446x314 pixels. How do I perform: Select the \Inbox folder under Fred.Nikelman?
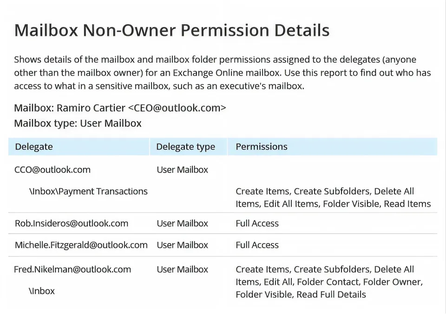click(42, 291)
